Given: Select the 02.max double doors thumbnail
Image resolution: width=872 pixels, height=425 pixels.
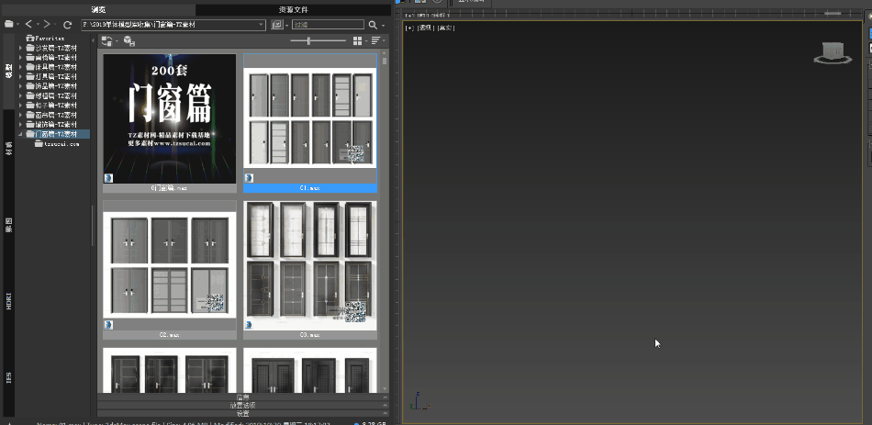Looking at the screenshot, I should [170, 265].
